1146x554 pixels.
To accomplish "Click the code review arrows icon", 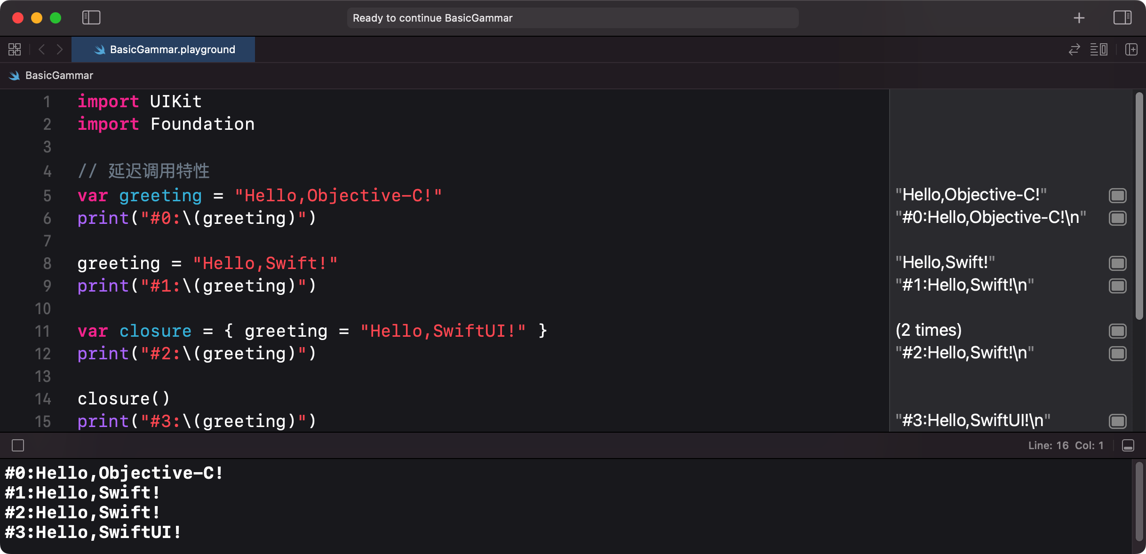I will click(1074, 49).
